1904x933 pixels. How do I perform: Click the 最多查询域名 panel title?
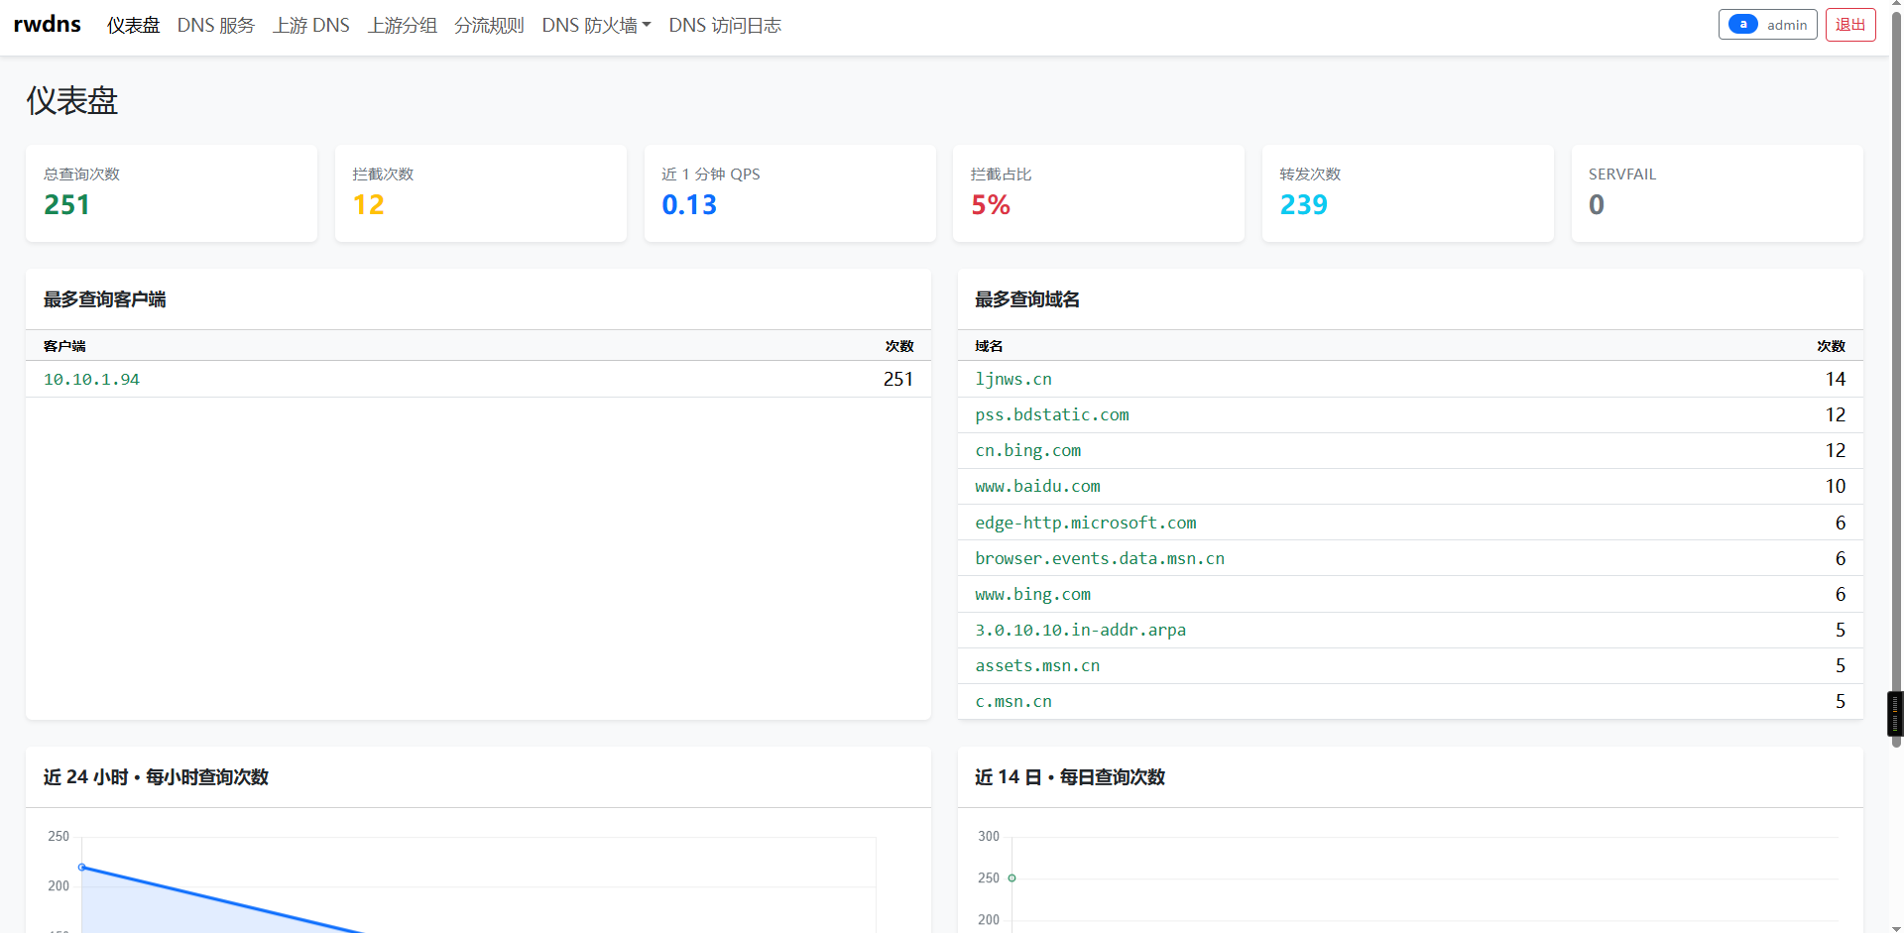click(x=1027, y=299)
